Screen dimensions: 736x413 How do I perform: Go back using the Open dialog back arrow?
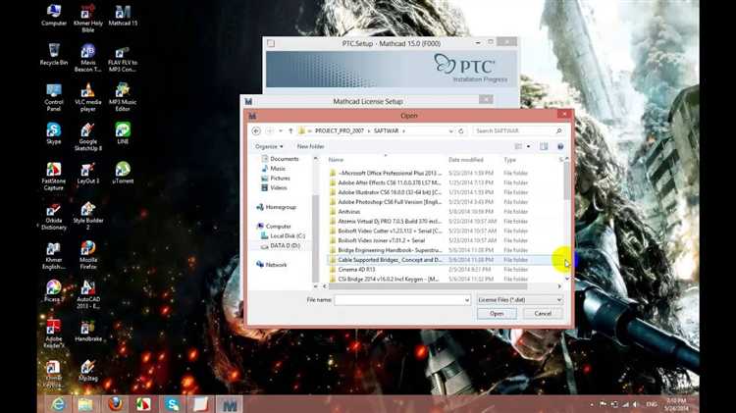tap(256, 130)
